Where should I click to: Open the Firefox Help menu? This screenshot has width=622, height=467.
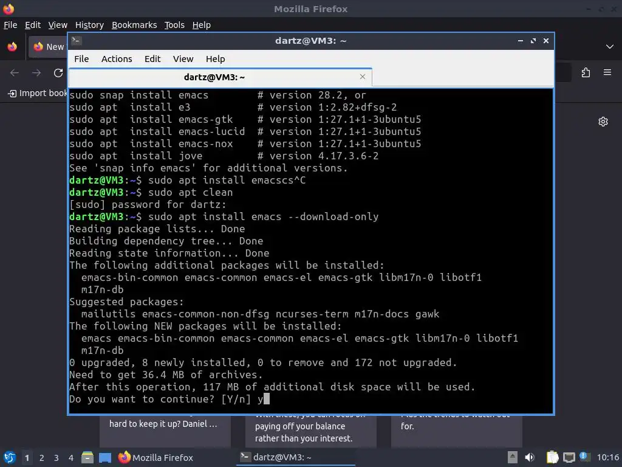click(x=201, y=25)
